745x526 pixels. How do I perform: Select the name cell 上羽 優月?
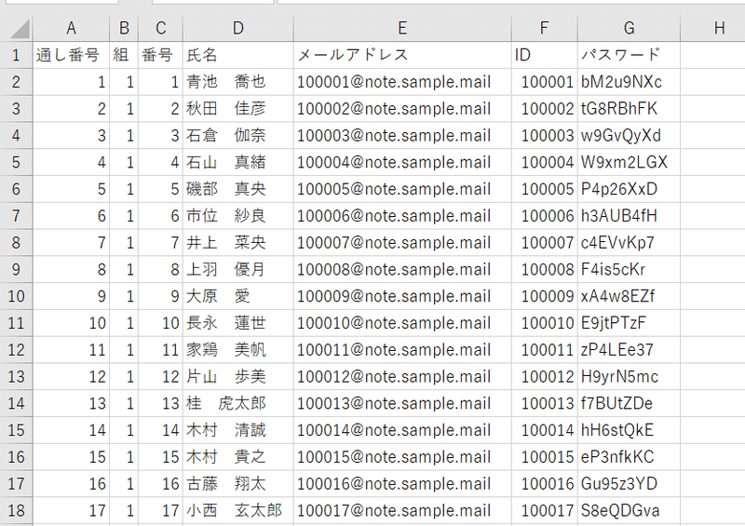(238, 270)
